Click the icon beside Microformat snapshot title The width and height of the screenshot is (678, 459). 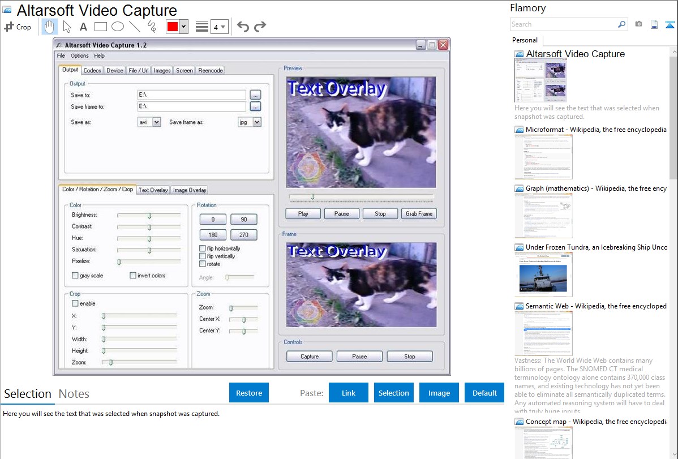[x=519, y=130]
